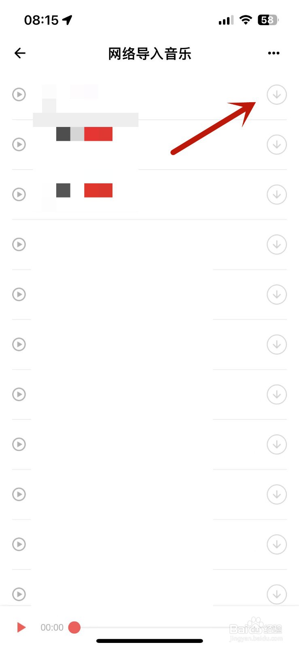Preview-play the fifth song row

(x=19, y=294)
